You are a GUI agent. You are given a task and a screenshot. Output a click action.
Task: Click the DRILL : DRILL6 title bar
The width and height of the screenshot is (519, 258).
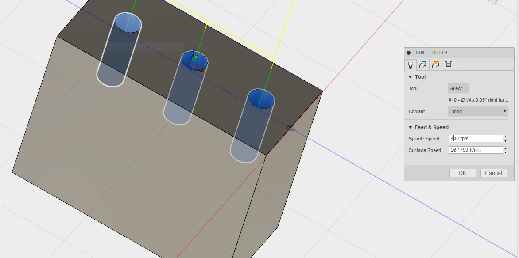coord(443,52)
